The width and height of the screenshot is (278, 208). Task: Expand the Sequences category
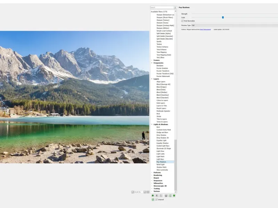click(152, 181)
